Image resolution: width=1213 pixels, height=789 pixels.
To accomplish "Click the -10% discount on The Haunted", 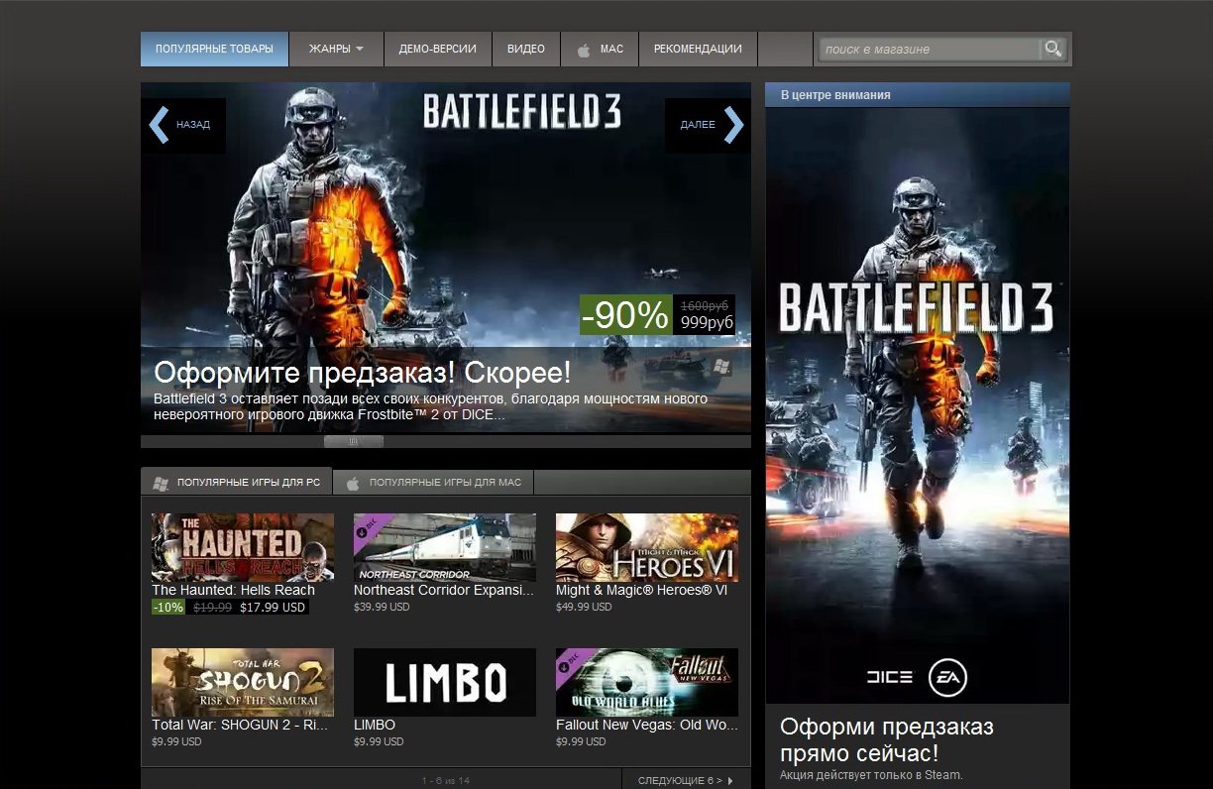I will tap(168, 607).
